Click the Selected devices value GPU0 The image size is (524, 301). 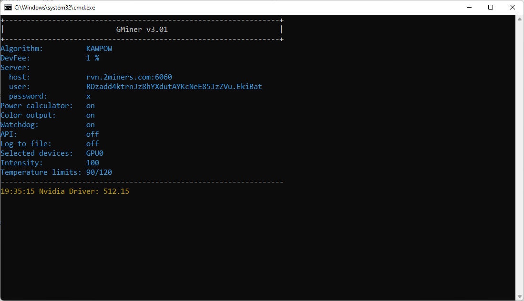(x=95, y=153)
